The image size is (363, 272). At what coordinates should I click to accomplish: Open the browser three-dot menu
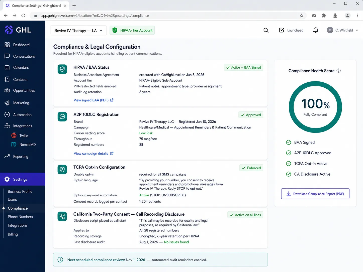[x=357, y=16]
